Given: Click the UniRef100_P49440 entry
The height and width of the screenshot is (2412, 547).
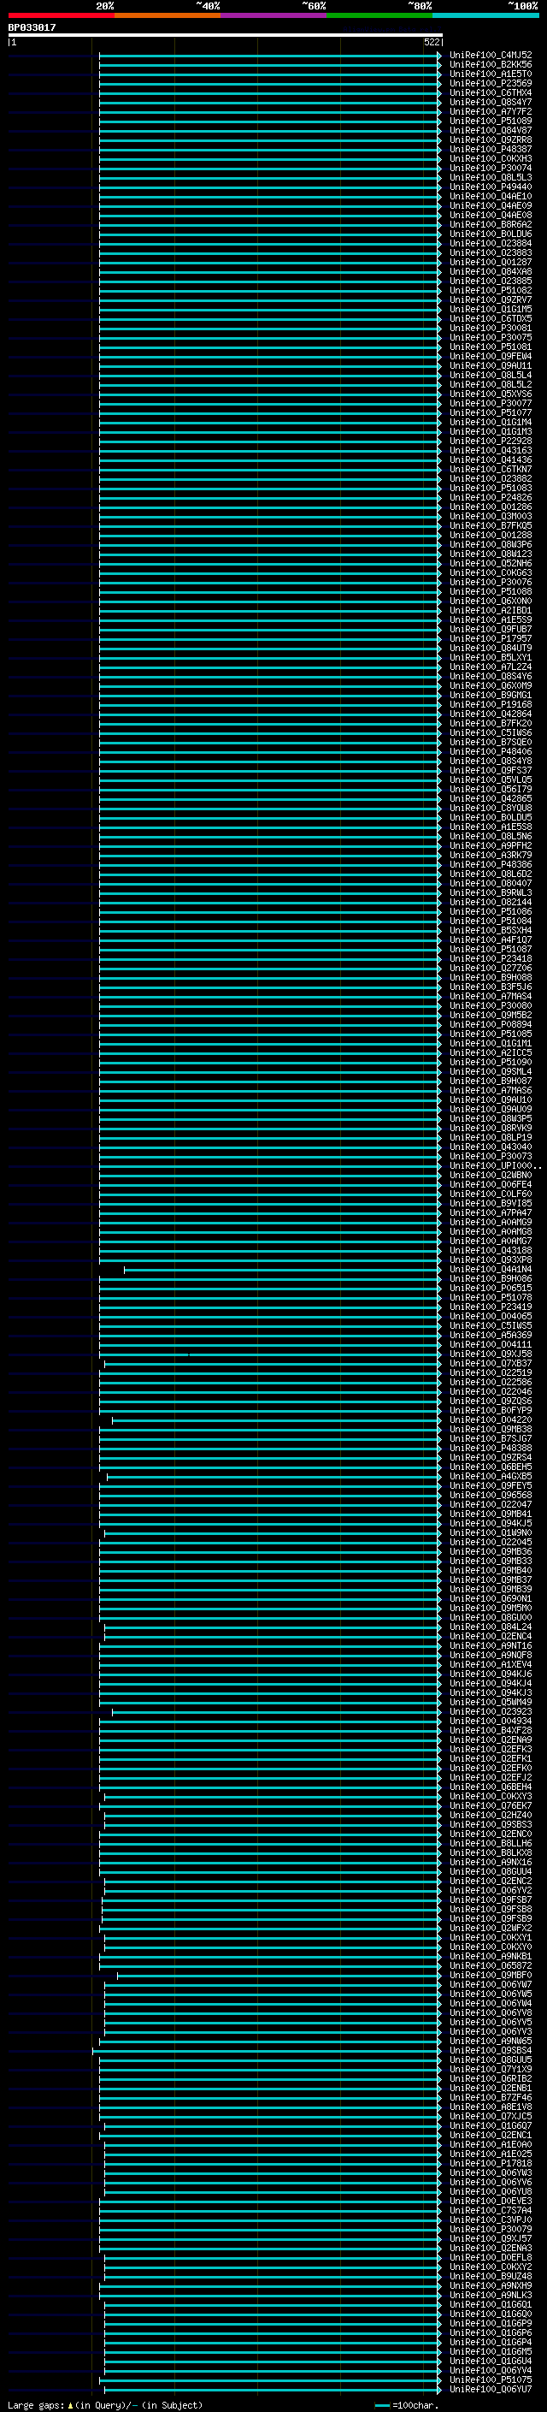Looking at the screenshot, I should point(491,187).
